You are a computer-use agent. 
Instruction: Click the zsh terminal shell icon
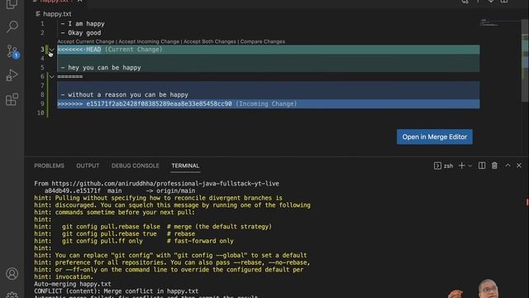[x=437, y=166]
